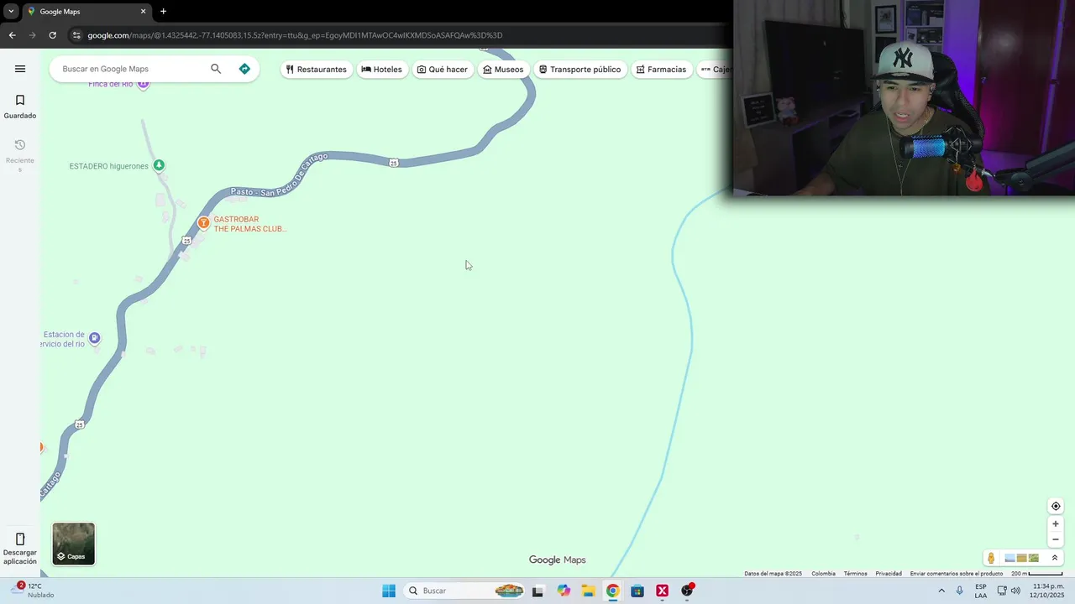
Task: Open the network status tray icon
Action: (1002, 591)
